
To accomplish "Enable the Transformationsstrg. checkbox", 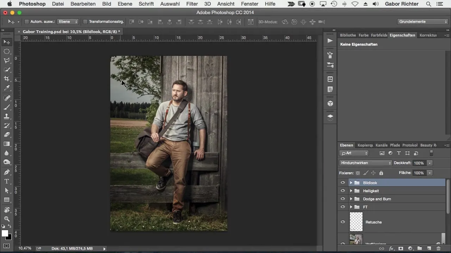I will (x=85, y=22).
